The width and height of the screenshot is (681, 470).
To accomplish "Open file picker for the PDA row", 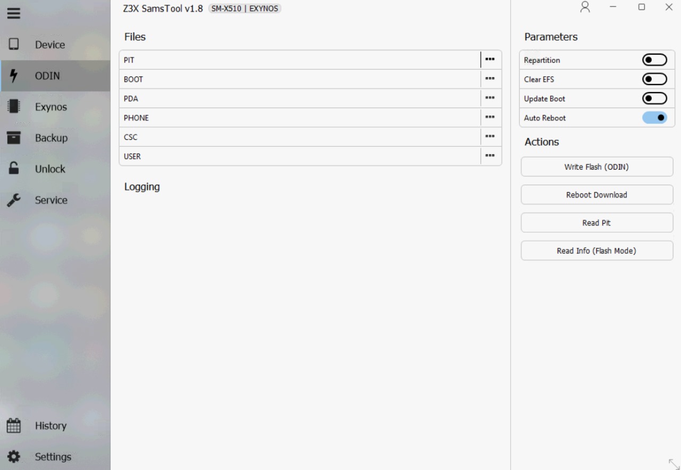I will [490, 98].
